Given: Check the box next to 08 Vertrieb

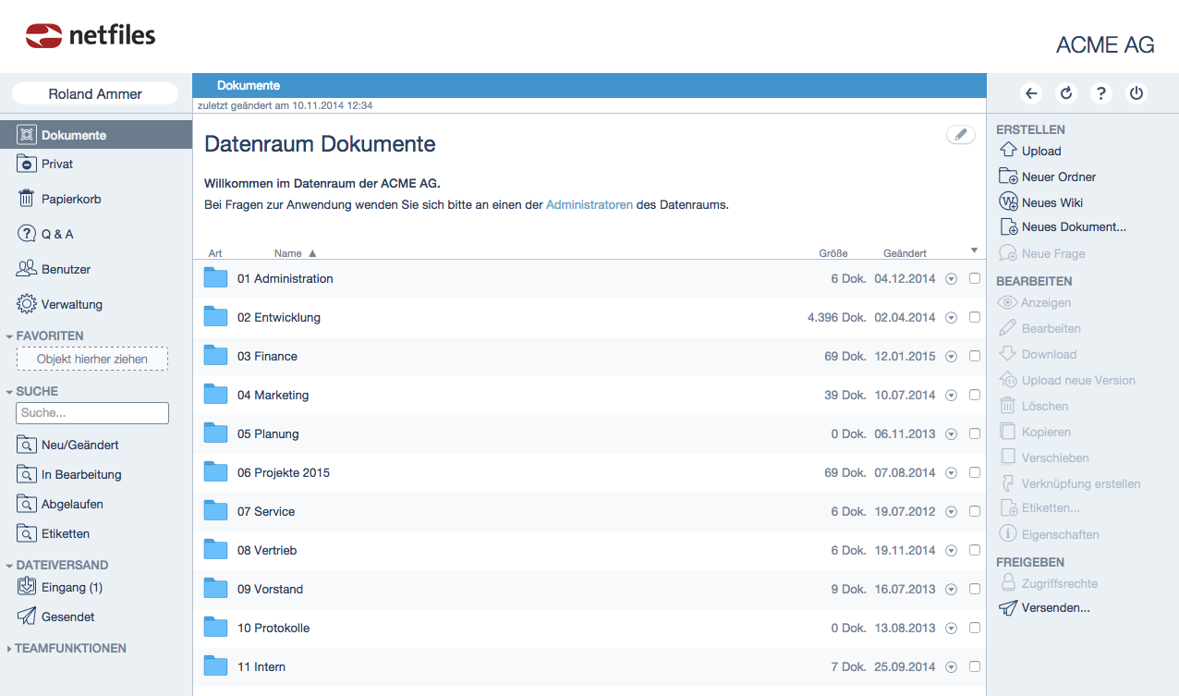Looking at the screenshot, I should coord(975,551).
